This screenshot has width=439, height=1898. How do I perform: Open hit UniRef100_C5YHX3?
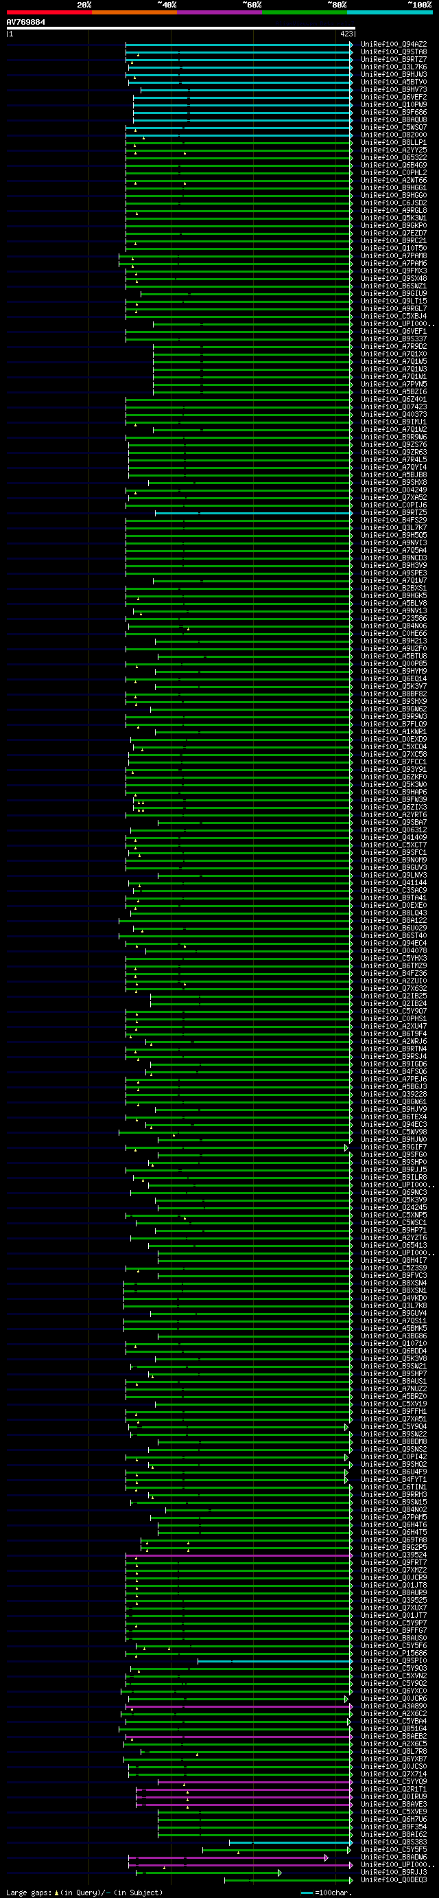(393, 959)
